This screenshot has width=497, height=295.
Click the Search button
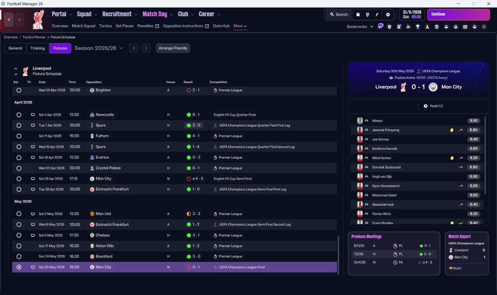[x=339, y=14]
